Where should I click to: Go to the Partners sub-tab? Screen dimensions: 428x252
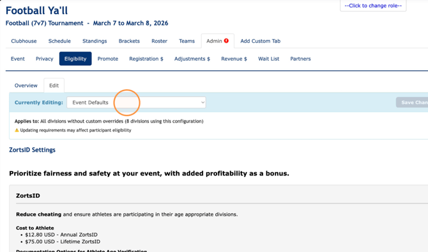[x=300, y=59]
